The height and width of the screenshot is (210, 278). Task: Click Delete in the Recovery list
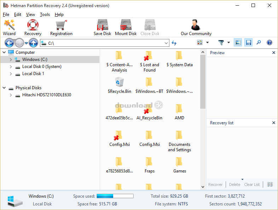(234, 185)
